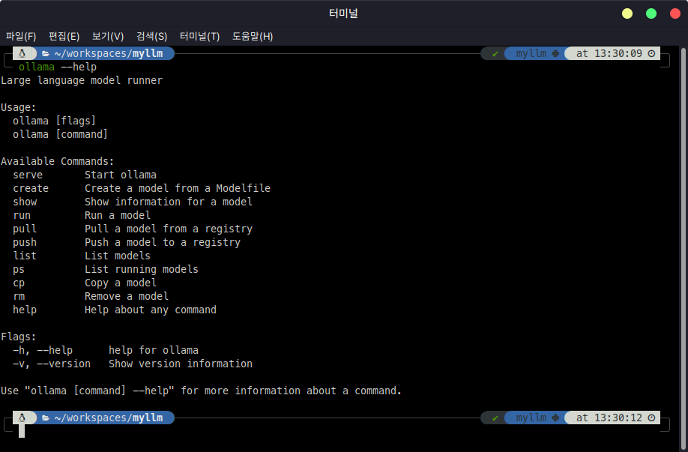Click the description 'Copy a model'
The image size is (688, 452).
[x=121, y=283]
